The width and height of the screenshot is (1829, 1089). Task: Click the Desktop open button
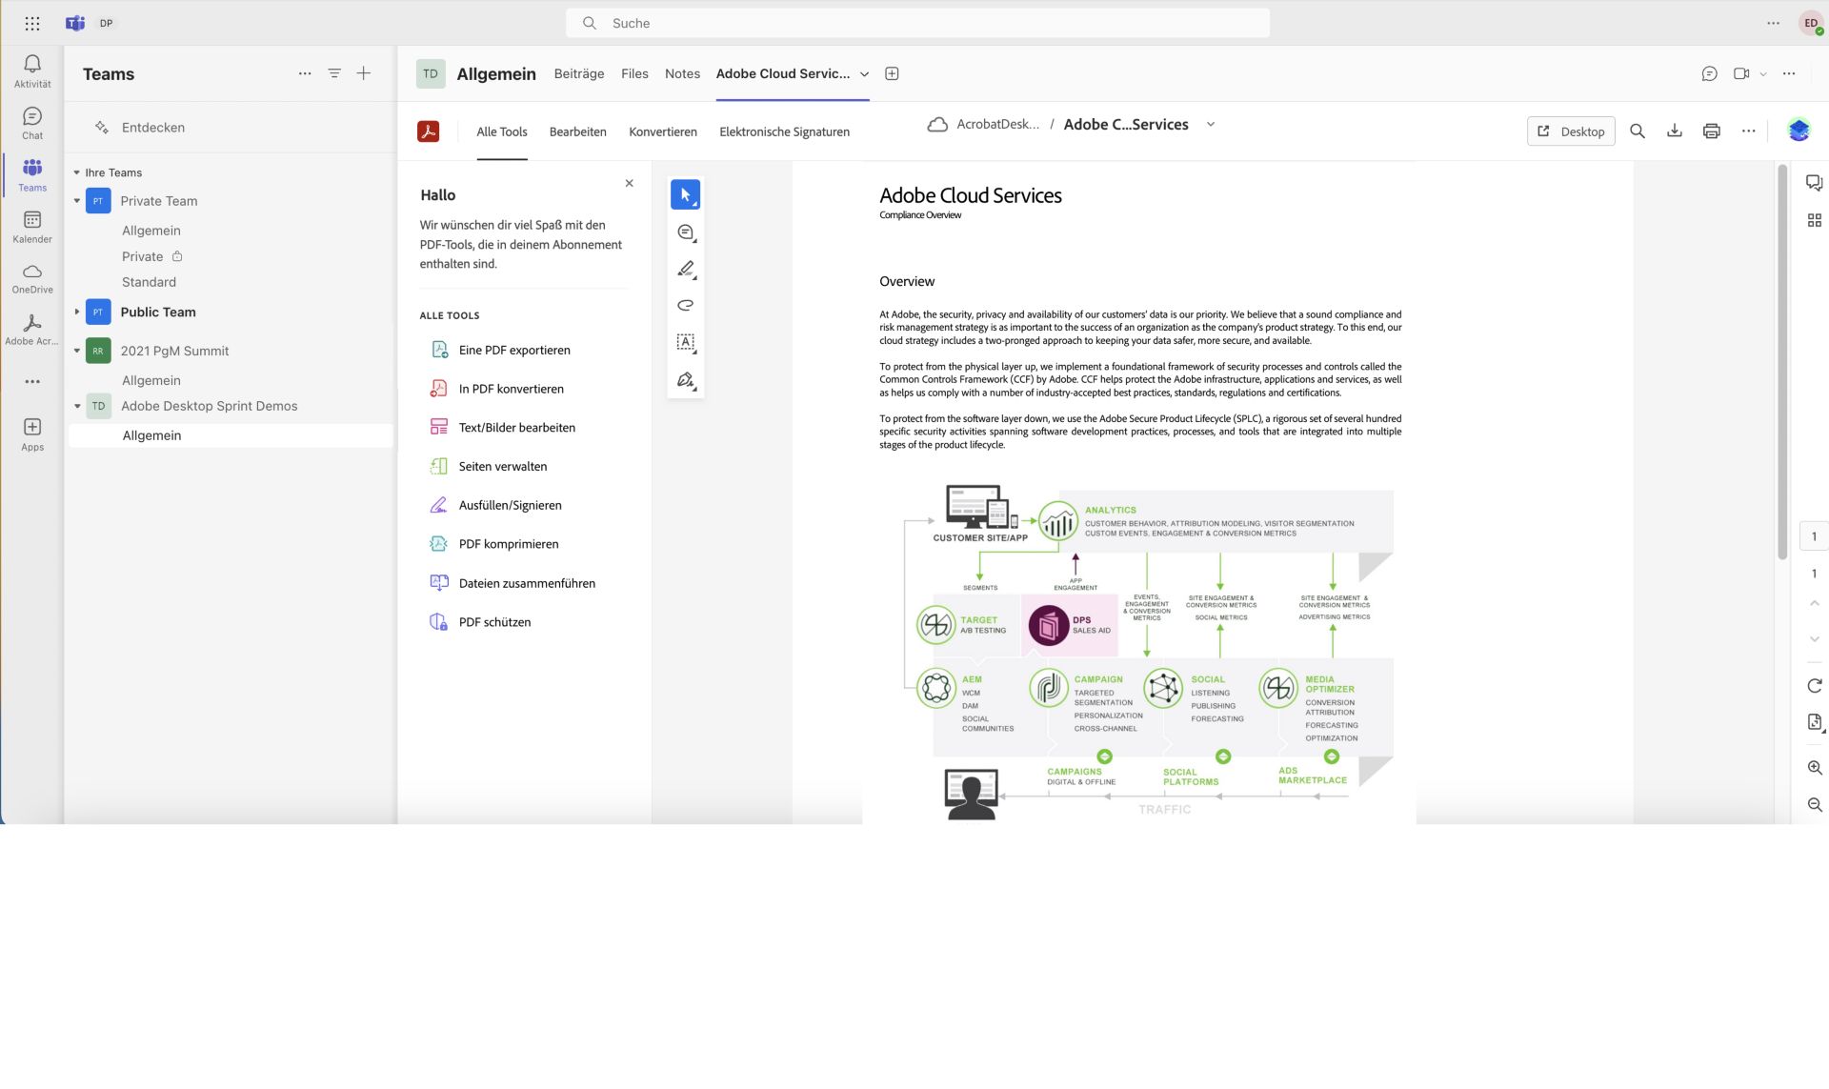click(1571, 131)
